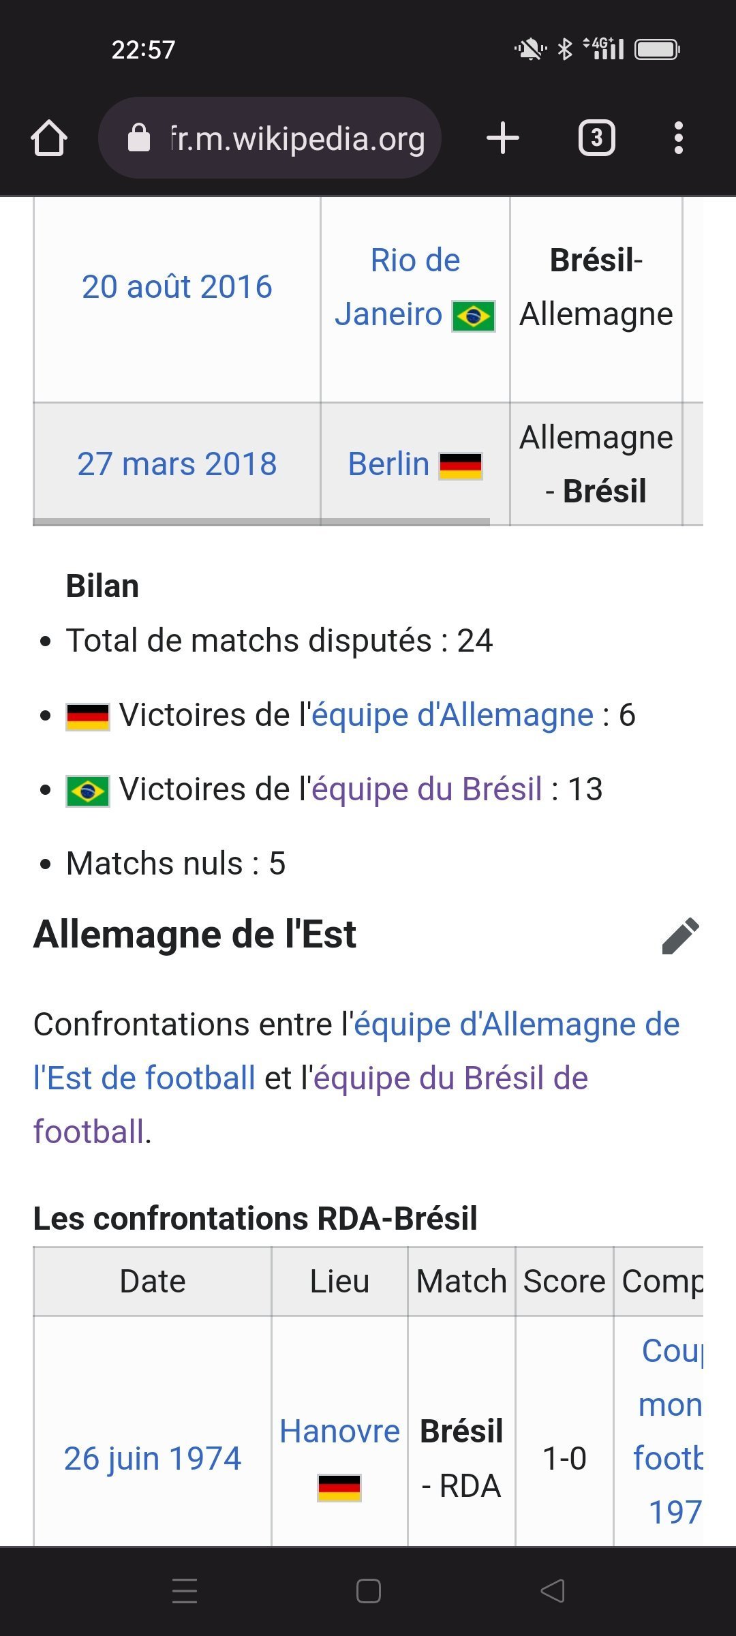Open the 27 mars 2018 link
The image size is (736, 1636).
tap(177, 464)
